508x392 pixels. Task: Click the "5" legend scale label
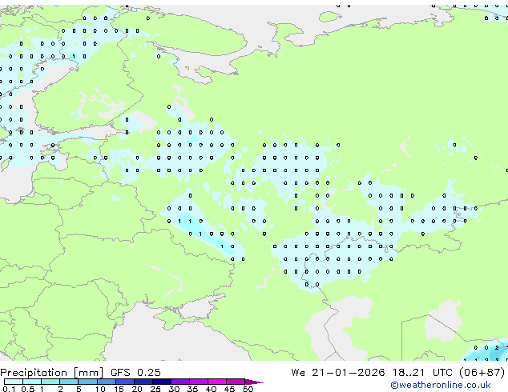click(x=79, y=389)
